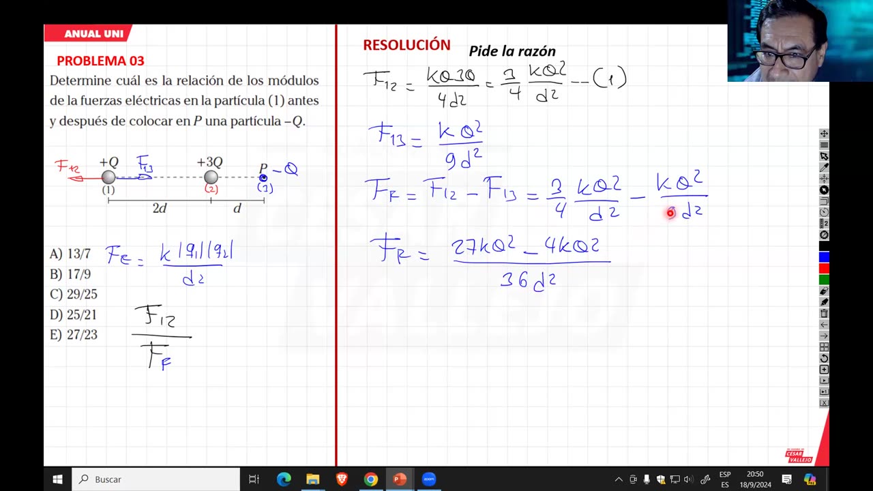Open Windows Security shield tray icon
This screenshot has width=873, height=491.
coord(661,479)
